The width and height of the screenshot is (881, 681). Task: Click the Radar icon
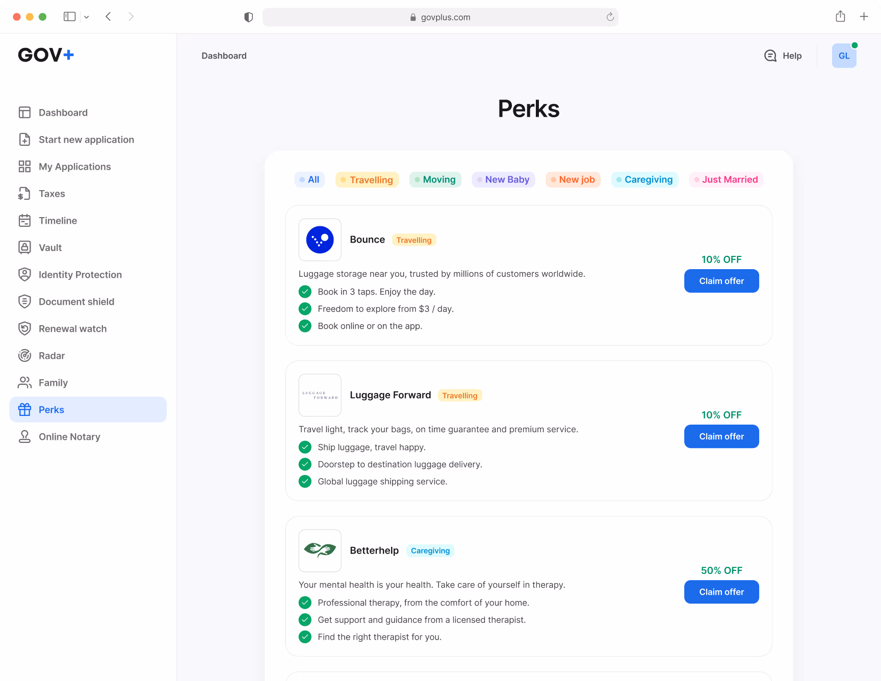(24, 356)
